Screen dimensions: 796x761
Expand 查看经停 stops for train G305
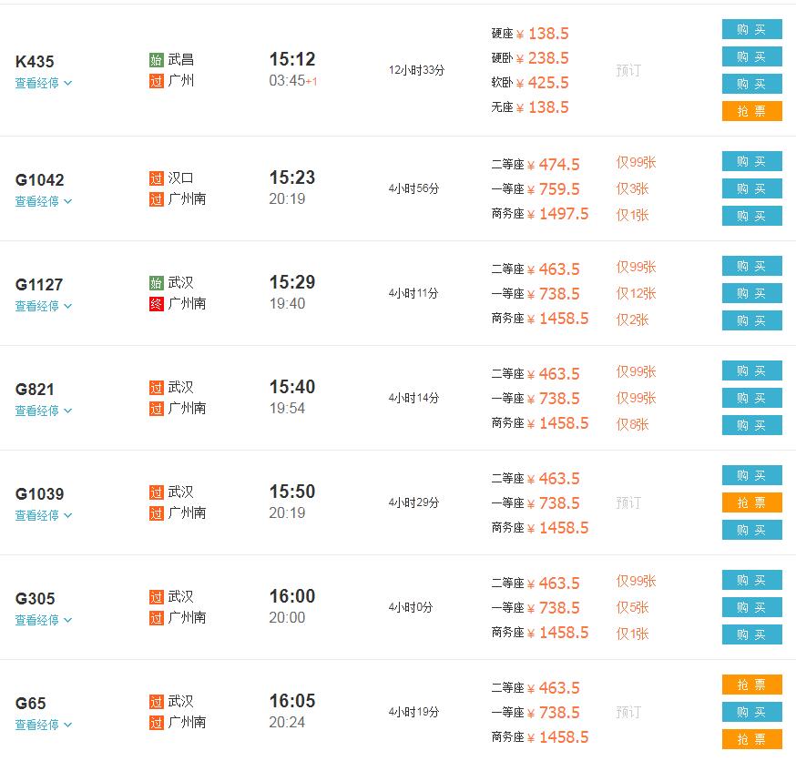(43, 620)
